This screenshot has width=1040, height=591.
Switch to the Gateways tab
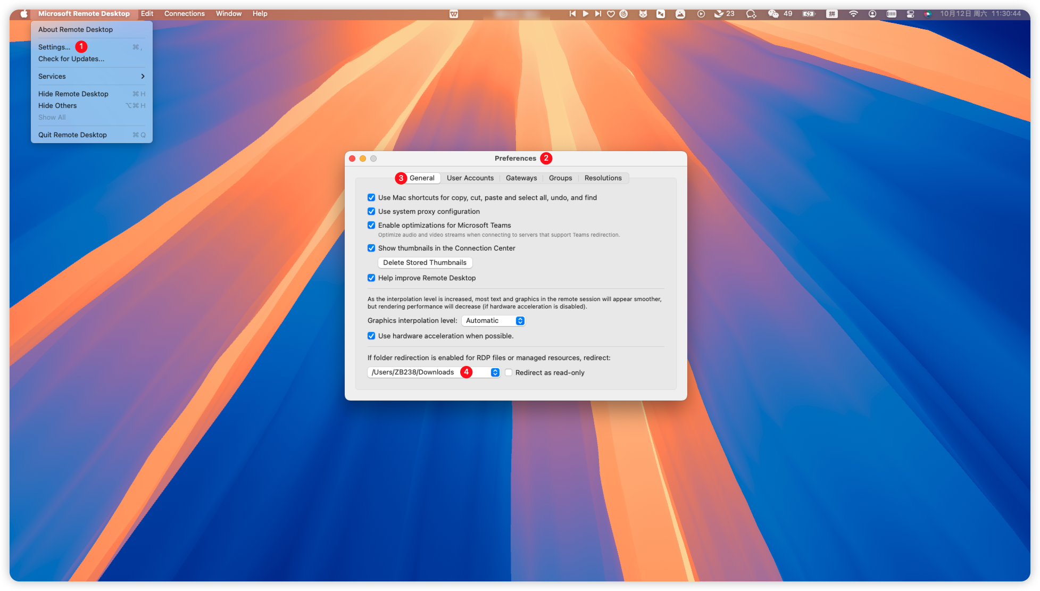521,178
